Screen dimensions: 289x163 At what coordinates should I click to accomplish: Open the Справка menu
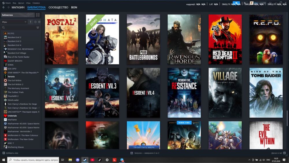[x=36, y=3]
